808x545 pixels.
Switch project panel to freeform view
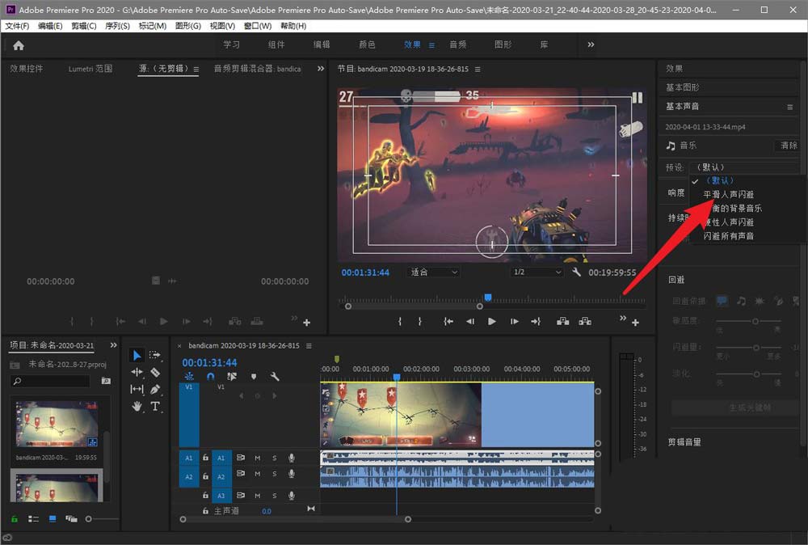pyautogui.click(x=71, y=518)
